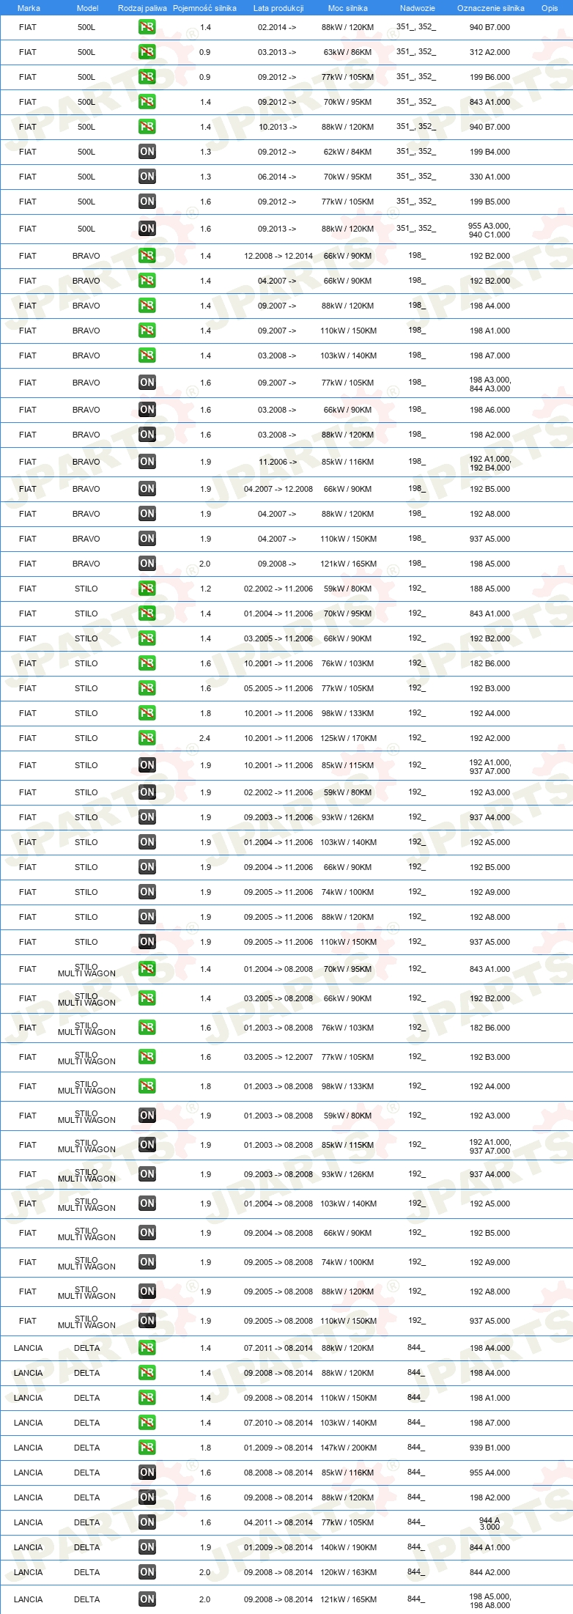Screen dimensions: 573x1614
Task: Select the 11.2006 -> production date cell
Action: (x=278, y=462)
